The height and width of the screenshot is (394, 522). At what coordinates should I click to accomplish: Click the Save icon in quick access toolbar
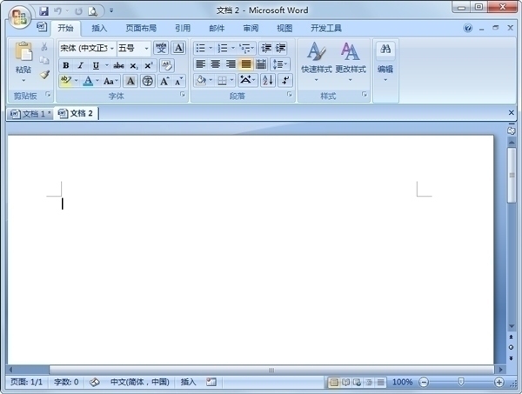pos(43,11)
